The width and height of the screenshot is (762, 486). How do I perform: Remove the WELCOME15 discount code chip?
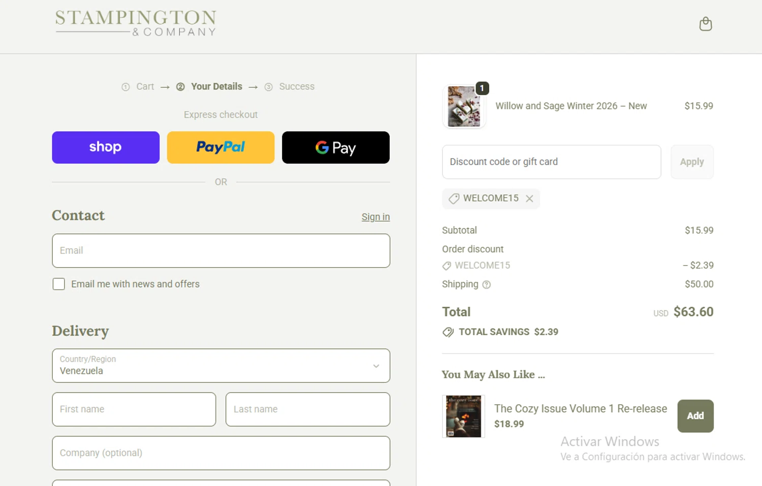point(529,199)
